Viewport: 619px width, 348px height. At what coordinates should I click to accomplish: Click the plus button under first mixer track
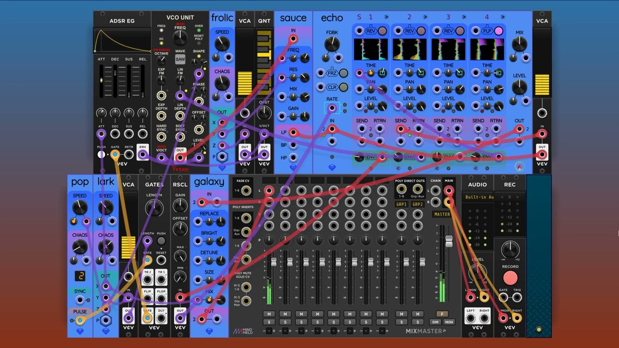(x=275, y=331)
